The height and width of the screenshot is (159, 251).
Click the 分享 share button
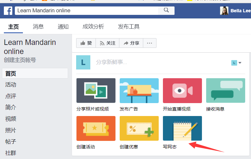131,43
